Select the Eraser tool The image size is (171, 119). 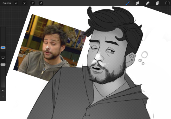[x=147, y=3]
